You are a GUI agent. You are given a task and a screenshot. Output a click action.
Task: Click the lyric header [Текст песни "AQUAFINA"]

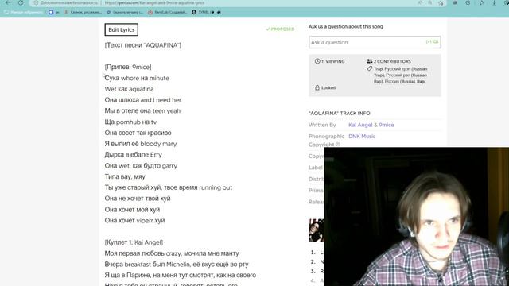143,45
